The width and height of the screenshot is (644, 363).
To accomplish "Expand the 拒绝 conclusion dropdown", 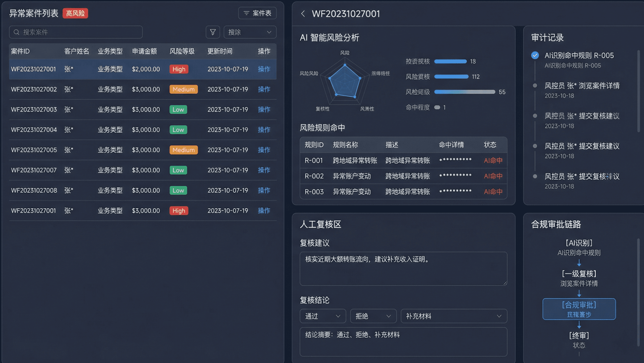I will (x=373, y=316).
